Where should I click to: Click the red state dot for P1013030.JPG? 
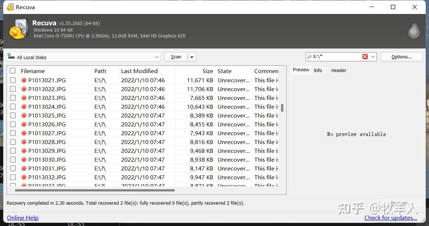point(24,159)
